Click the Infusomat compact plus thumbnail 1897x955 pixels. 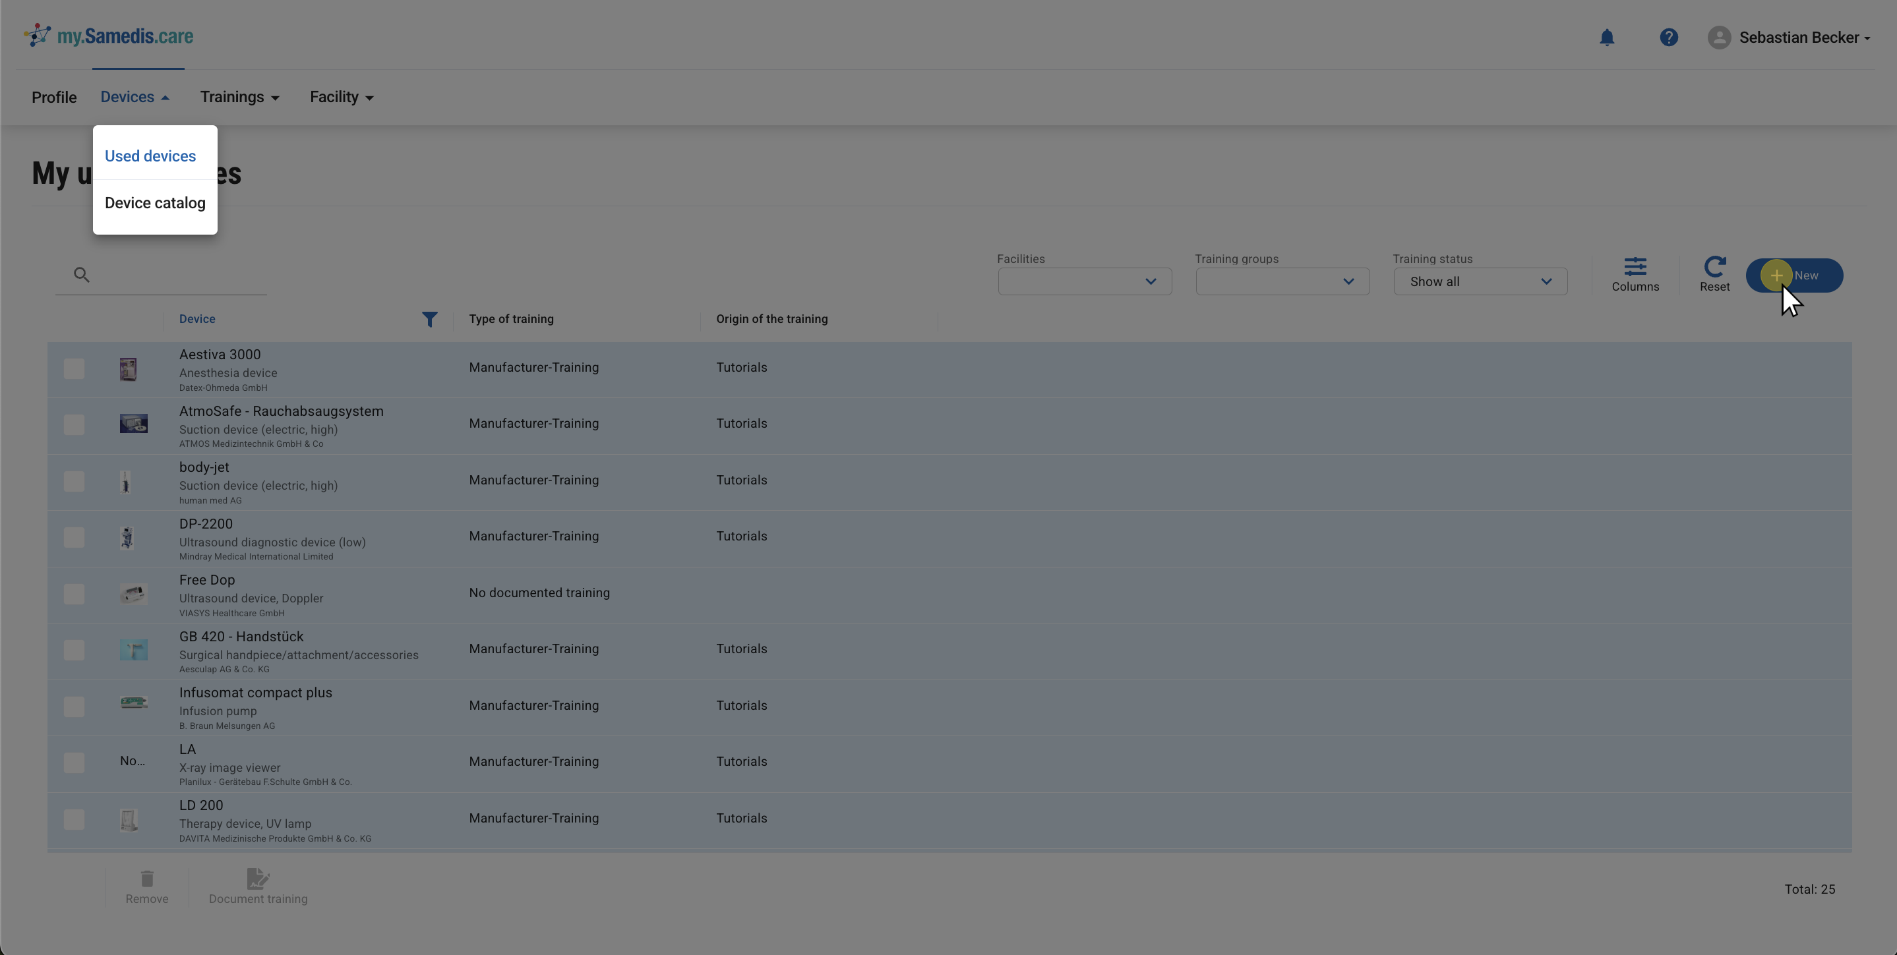click(x=133, y=703)
